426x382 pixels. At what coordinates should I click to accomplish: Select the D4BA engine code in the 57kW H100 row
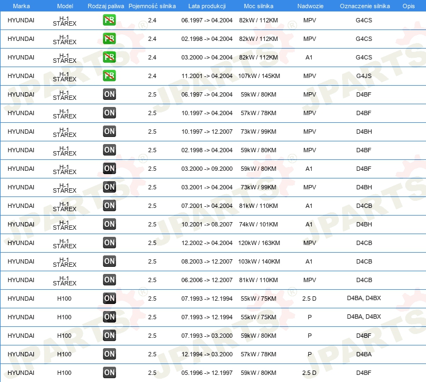coord(364,354)
